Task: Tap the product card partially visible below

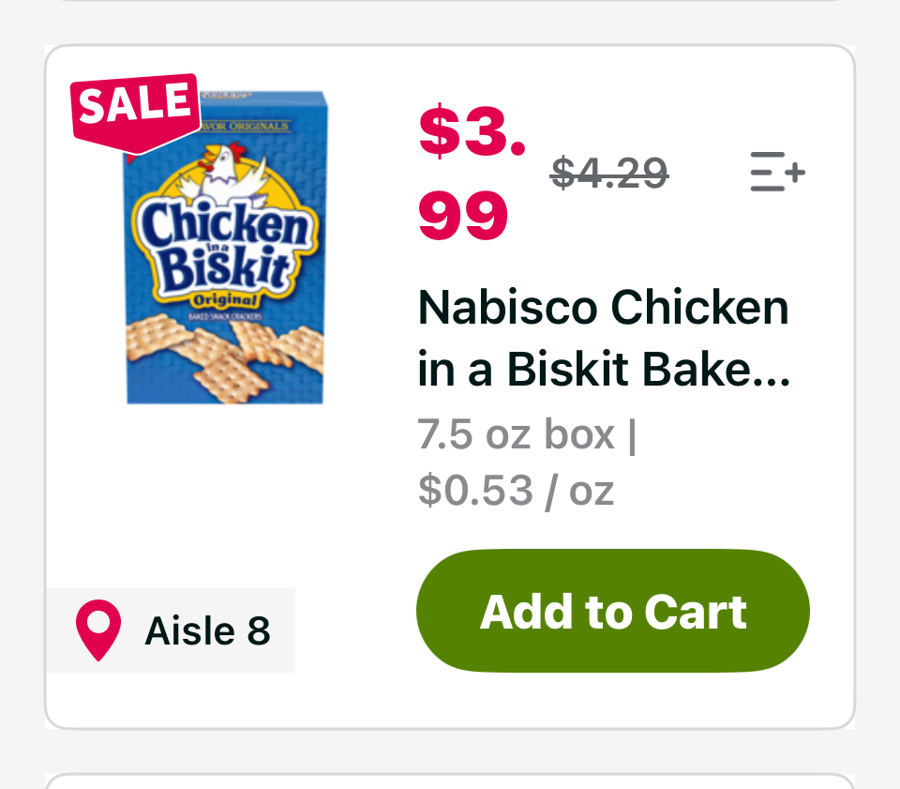Action: pos(450,782)
